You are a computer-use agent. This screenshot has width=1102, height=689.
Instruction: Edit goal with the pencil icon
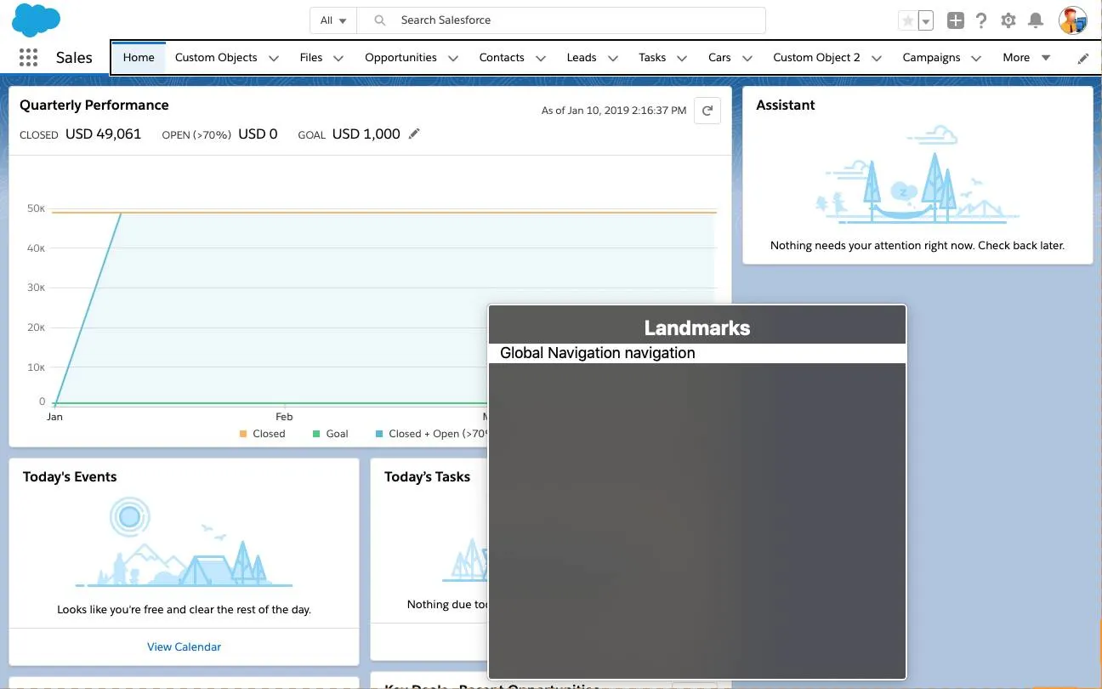[x=414, y=134]
